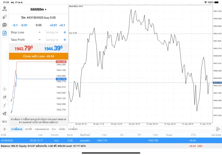Click Close with Loss -46.94 button
Viewport: 222px width, 155px height.
point(39,56)
